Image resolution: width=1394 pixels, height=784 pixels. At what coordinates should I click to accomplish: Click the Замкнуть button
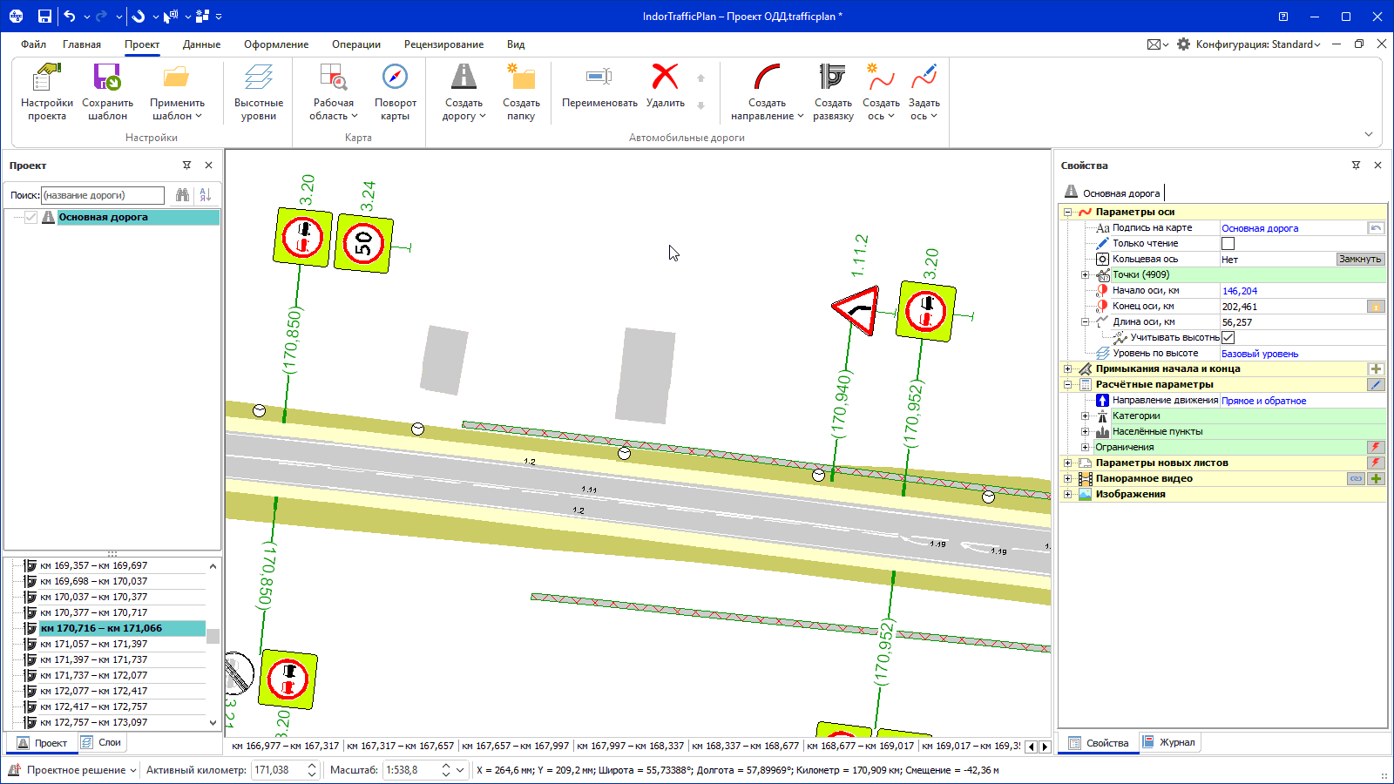click(x=1359, y=260)
